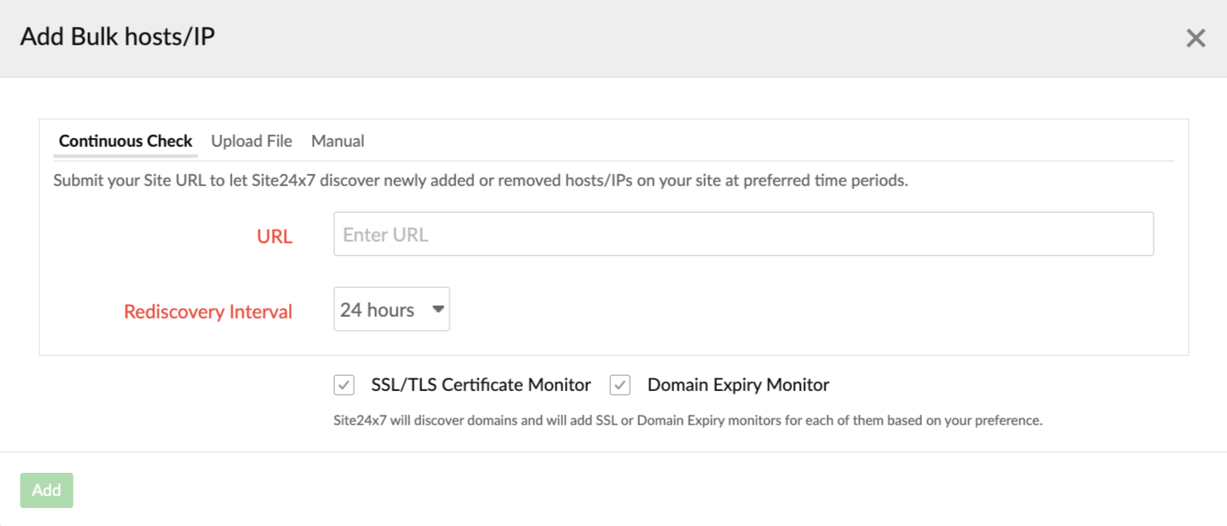The width and height of the screenshot is (1227, 526).
Task: Switch to the Upload File tab
Action: pos(251,140)
